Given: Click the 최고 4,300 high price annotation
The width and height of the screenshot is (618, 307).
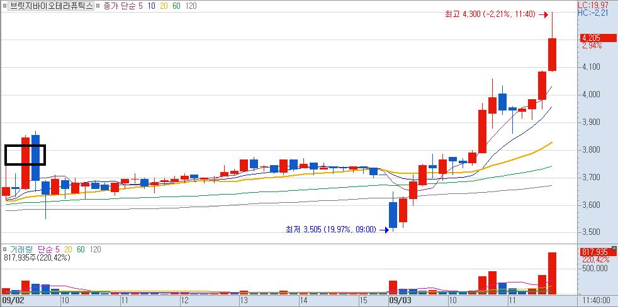Looking at the screenshot, I should pyautogui.click(x=490, y=14).
